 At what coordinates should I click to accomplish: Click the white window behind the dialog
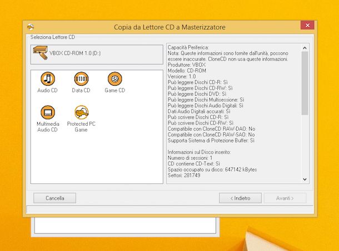pyautogui.click(x=125, y=225)
